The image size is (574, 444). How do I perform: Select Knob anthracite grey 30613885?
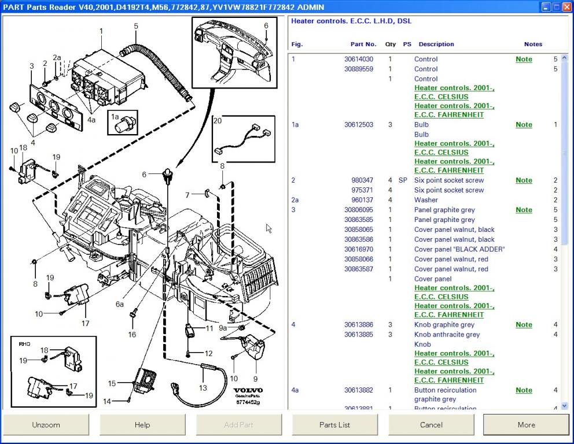[x=425, y=334]
